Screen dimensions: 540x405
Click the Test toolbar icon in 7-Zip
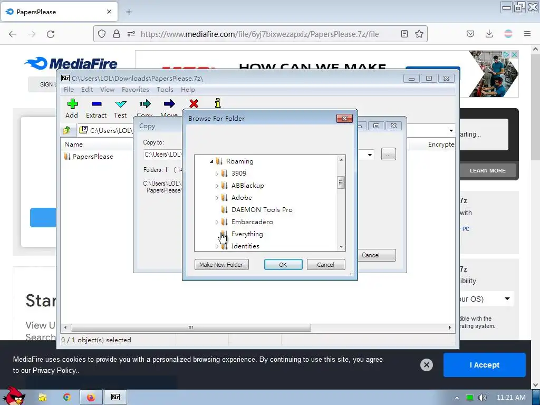coord(121,104)
